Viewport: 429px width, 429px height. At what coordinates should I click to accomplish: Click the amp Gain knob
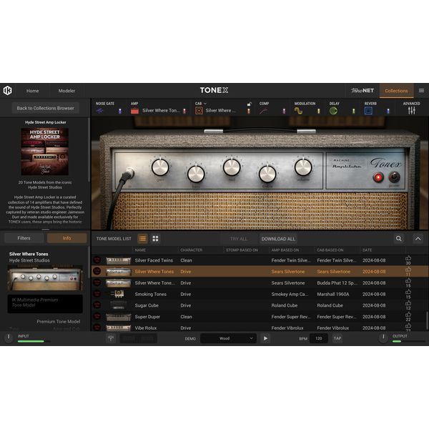(160, 167)
